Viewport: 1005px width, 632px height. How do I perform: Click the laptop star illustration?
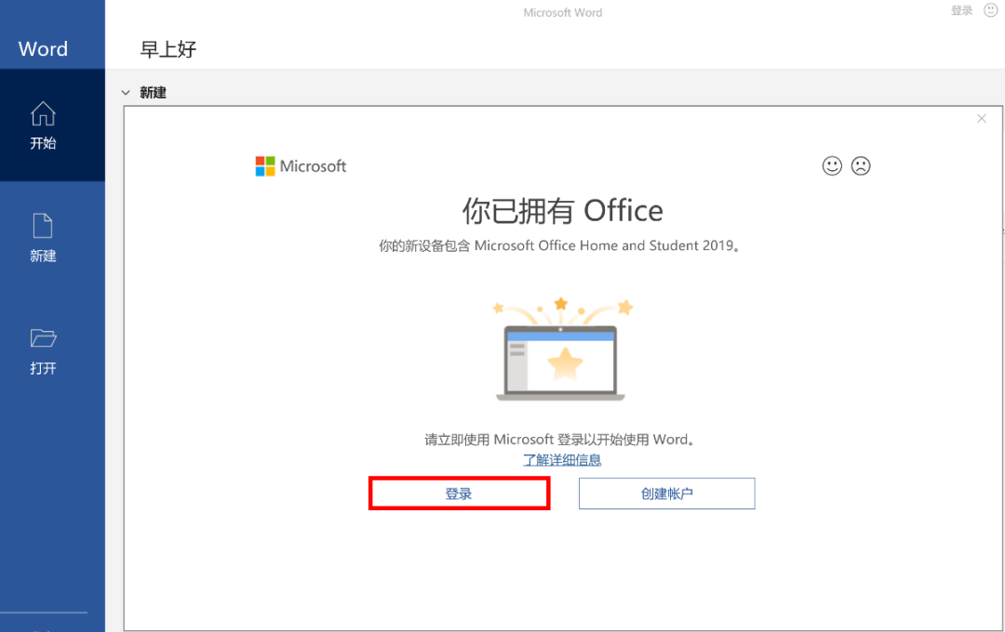coord(561,349)
